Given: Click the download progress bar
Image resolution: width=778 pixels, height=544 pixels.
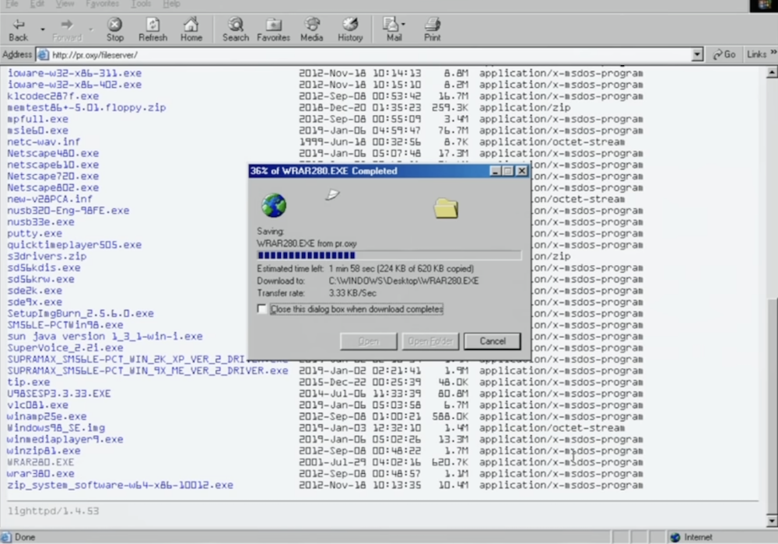Looking at the screenshot, I should click(389, 255).
